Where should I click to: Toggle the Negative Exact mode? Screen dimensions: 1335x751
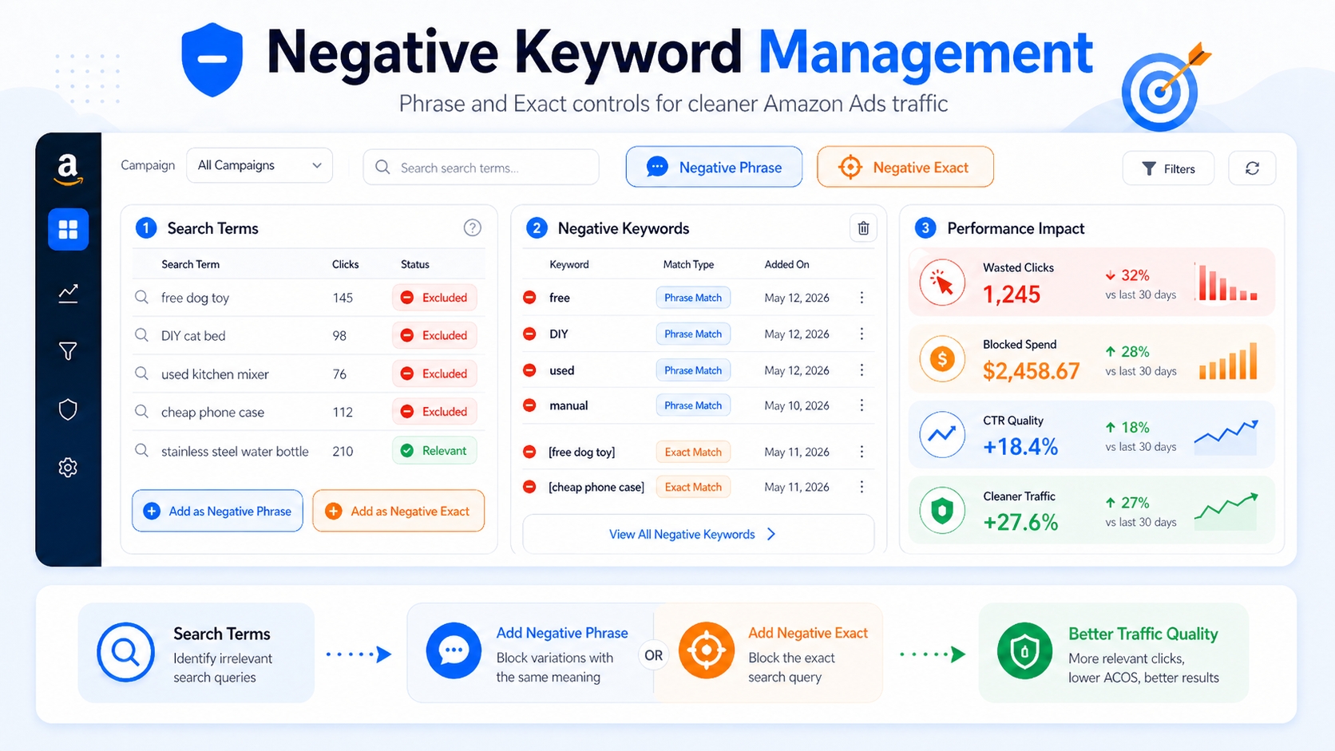point(905,167)
